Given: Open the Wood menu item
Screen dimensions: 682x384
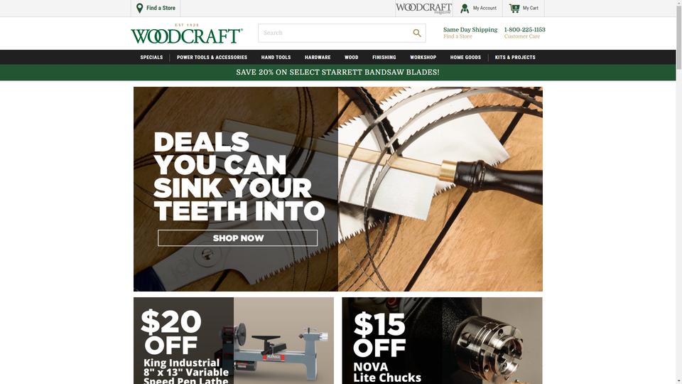Looking at the screenshot, I should click(352, 58).
